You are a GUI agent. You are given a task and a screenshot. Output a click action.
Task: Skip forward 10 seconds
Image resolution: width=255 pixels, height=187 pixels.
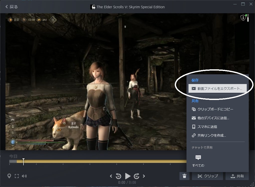[x=136, y=176]
